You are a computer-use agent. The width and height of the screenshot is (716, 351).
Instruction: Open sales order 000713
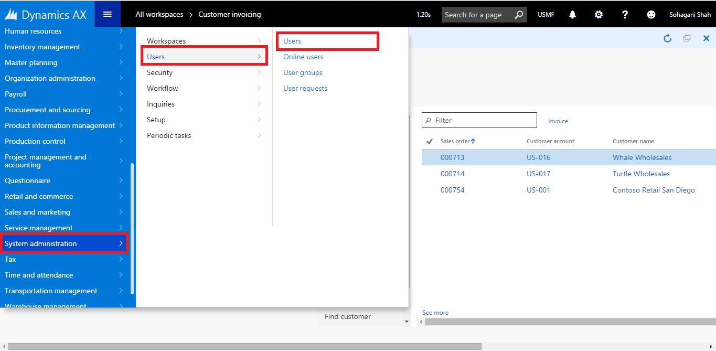tap(452, 157)
